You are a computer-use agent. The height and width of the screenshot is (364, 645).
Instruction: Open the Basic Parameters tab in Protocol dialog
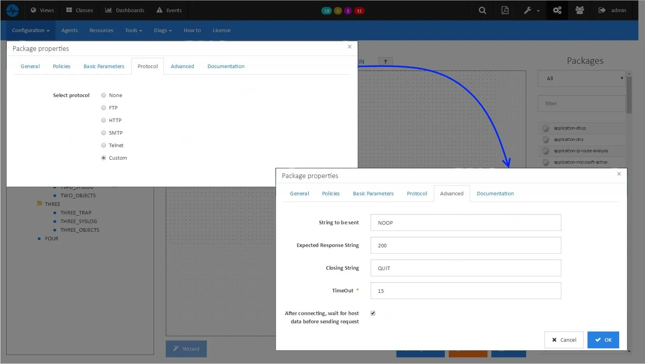tap(104, 67)
